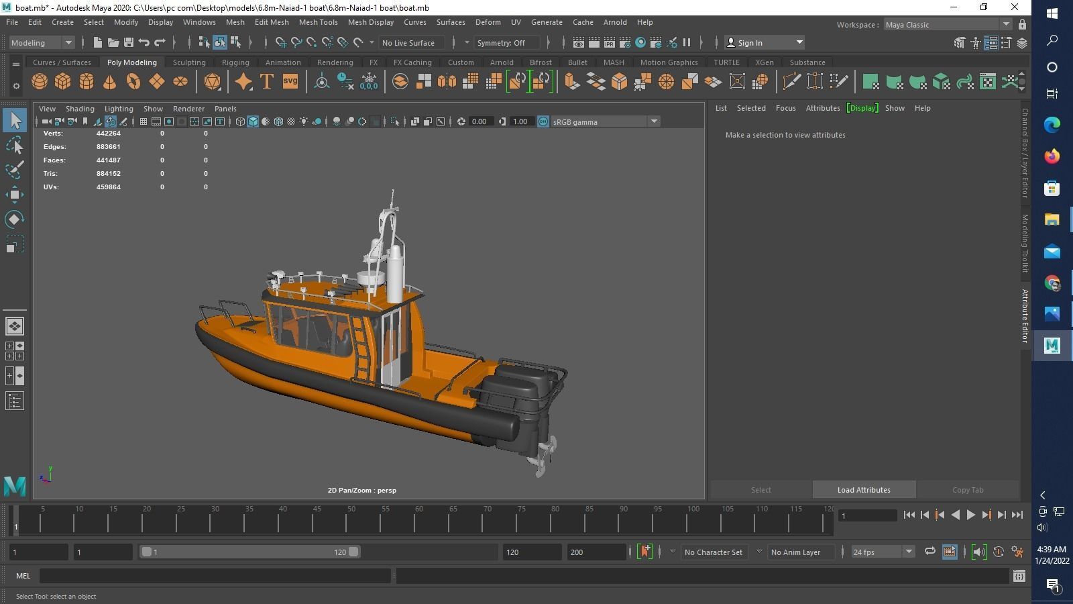Viewport: 1073px width, 604px height.
Task: Click the range slider right handle at 120
Action: tap(353, 552)
